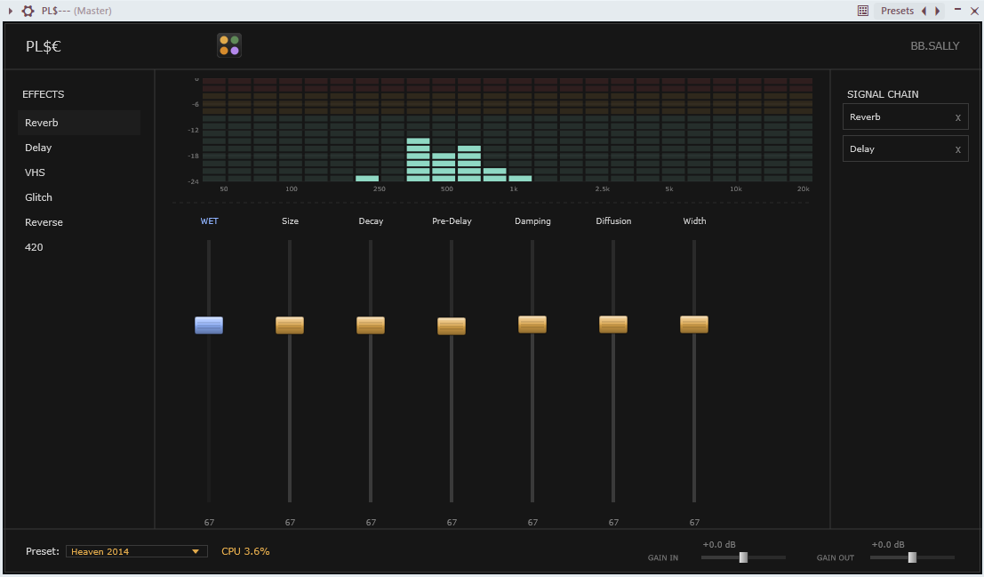Click the Pre-Delay parameter label
The height and width of the screenshot is (577, 984).
[x=452, y=221]
